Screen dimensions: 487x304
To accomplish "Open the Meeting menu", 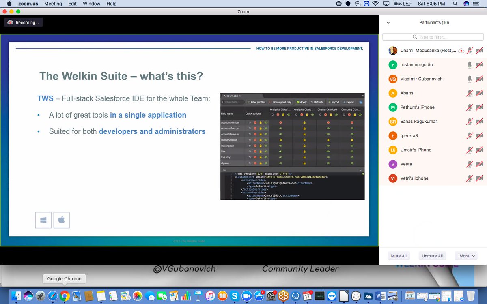I will click(53, 4).
